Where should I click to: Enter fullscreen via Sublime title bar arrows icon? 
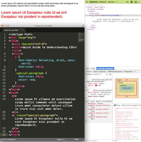83,26
